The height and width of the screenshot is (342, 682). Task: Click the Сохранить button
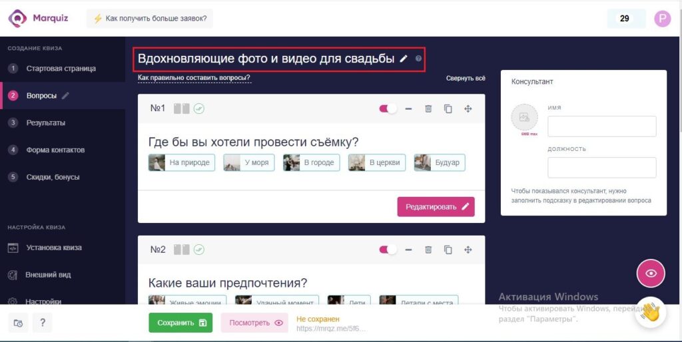[180, 323]
